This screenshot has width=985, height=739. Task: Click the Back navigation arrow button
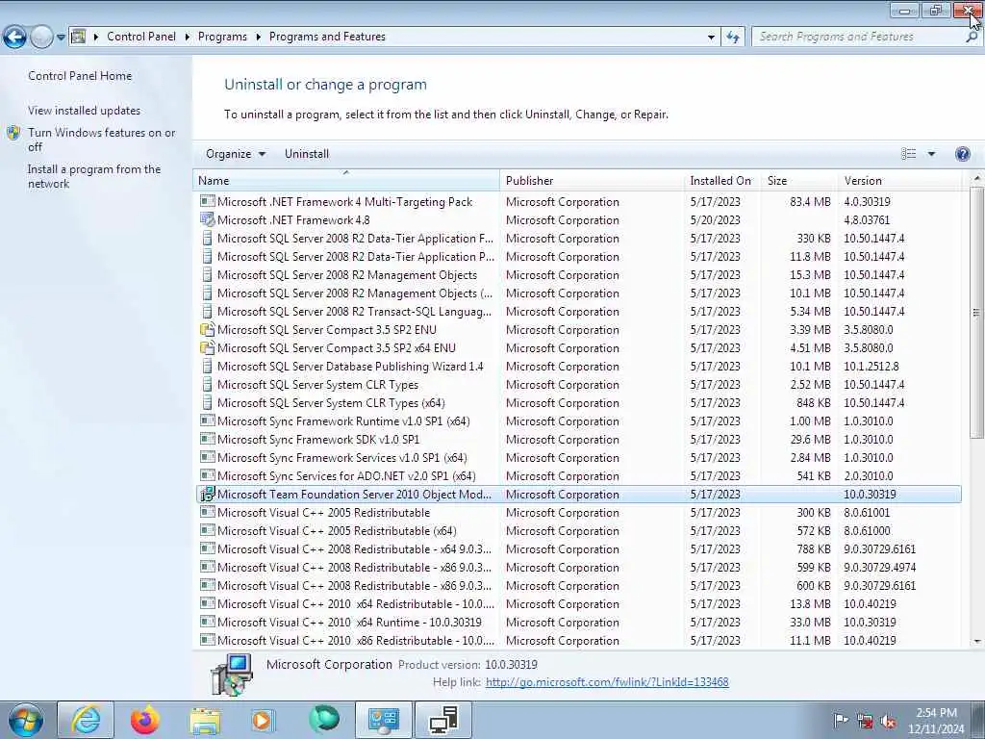[14, 38]
